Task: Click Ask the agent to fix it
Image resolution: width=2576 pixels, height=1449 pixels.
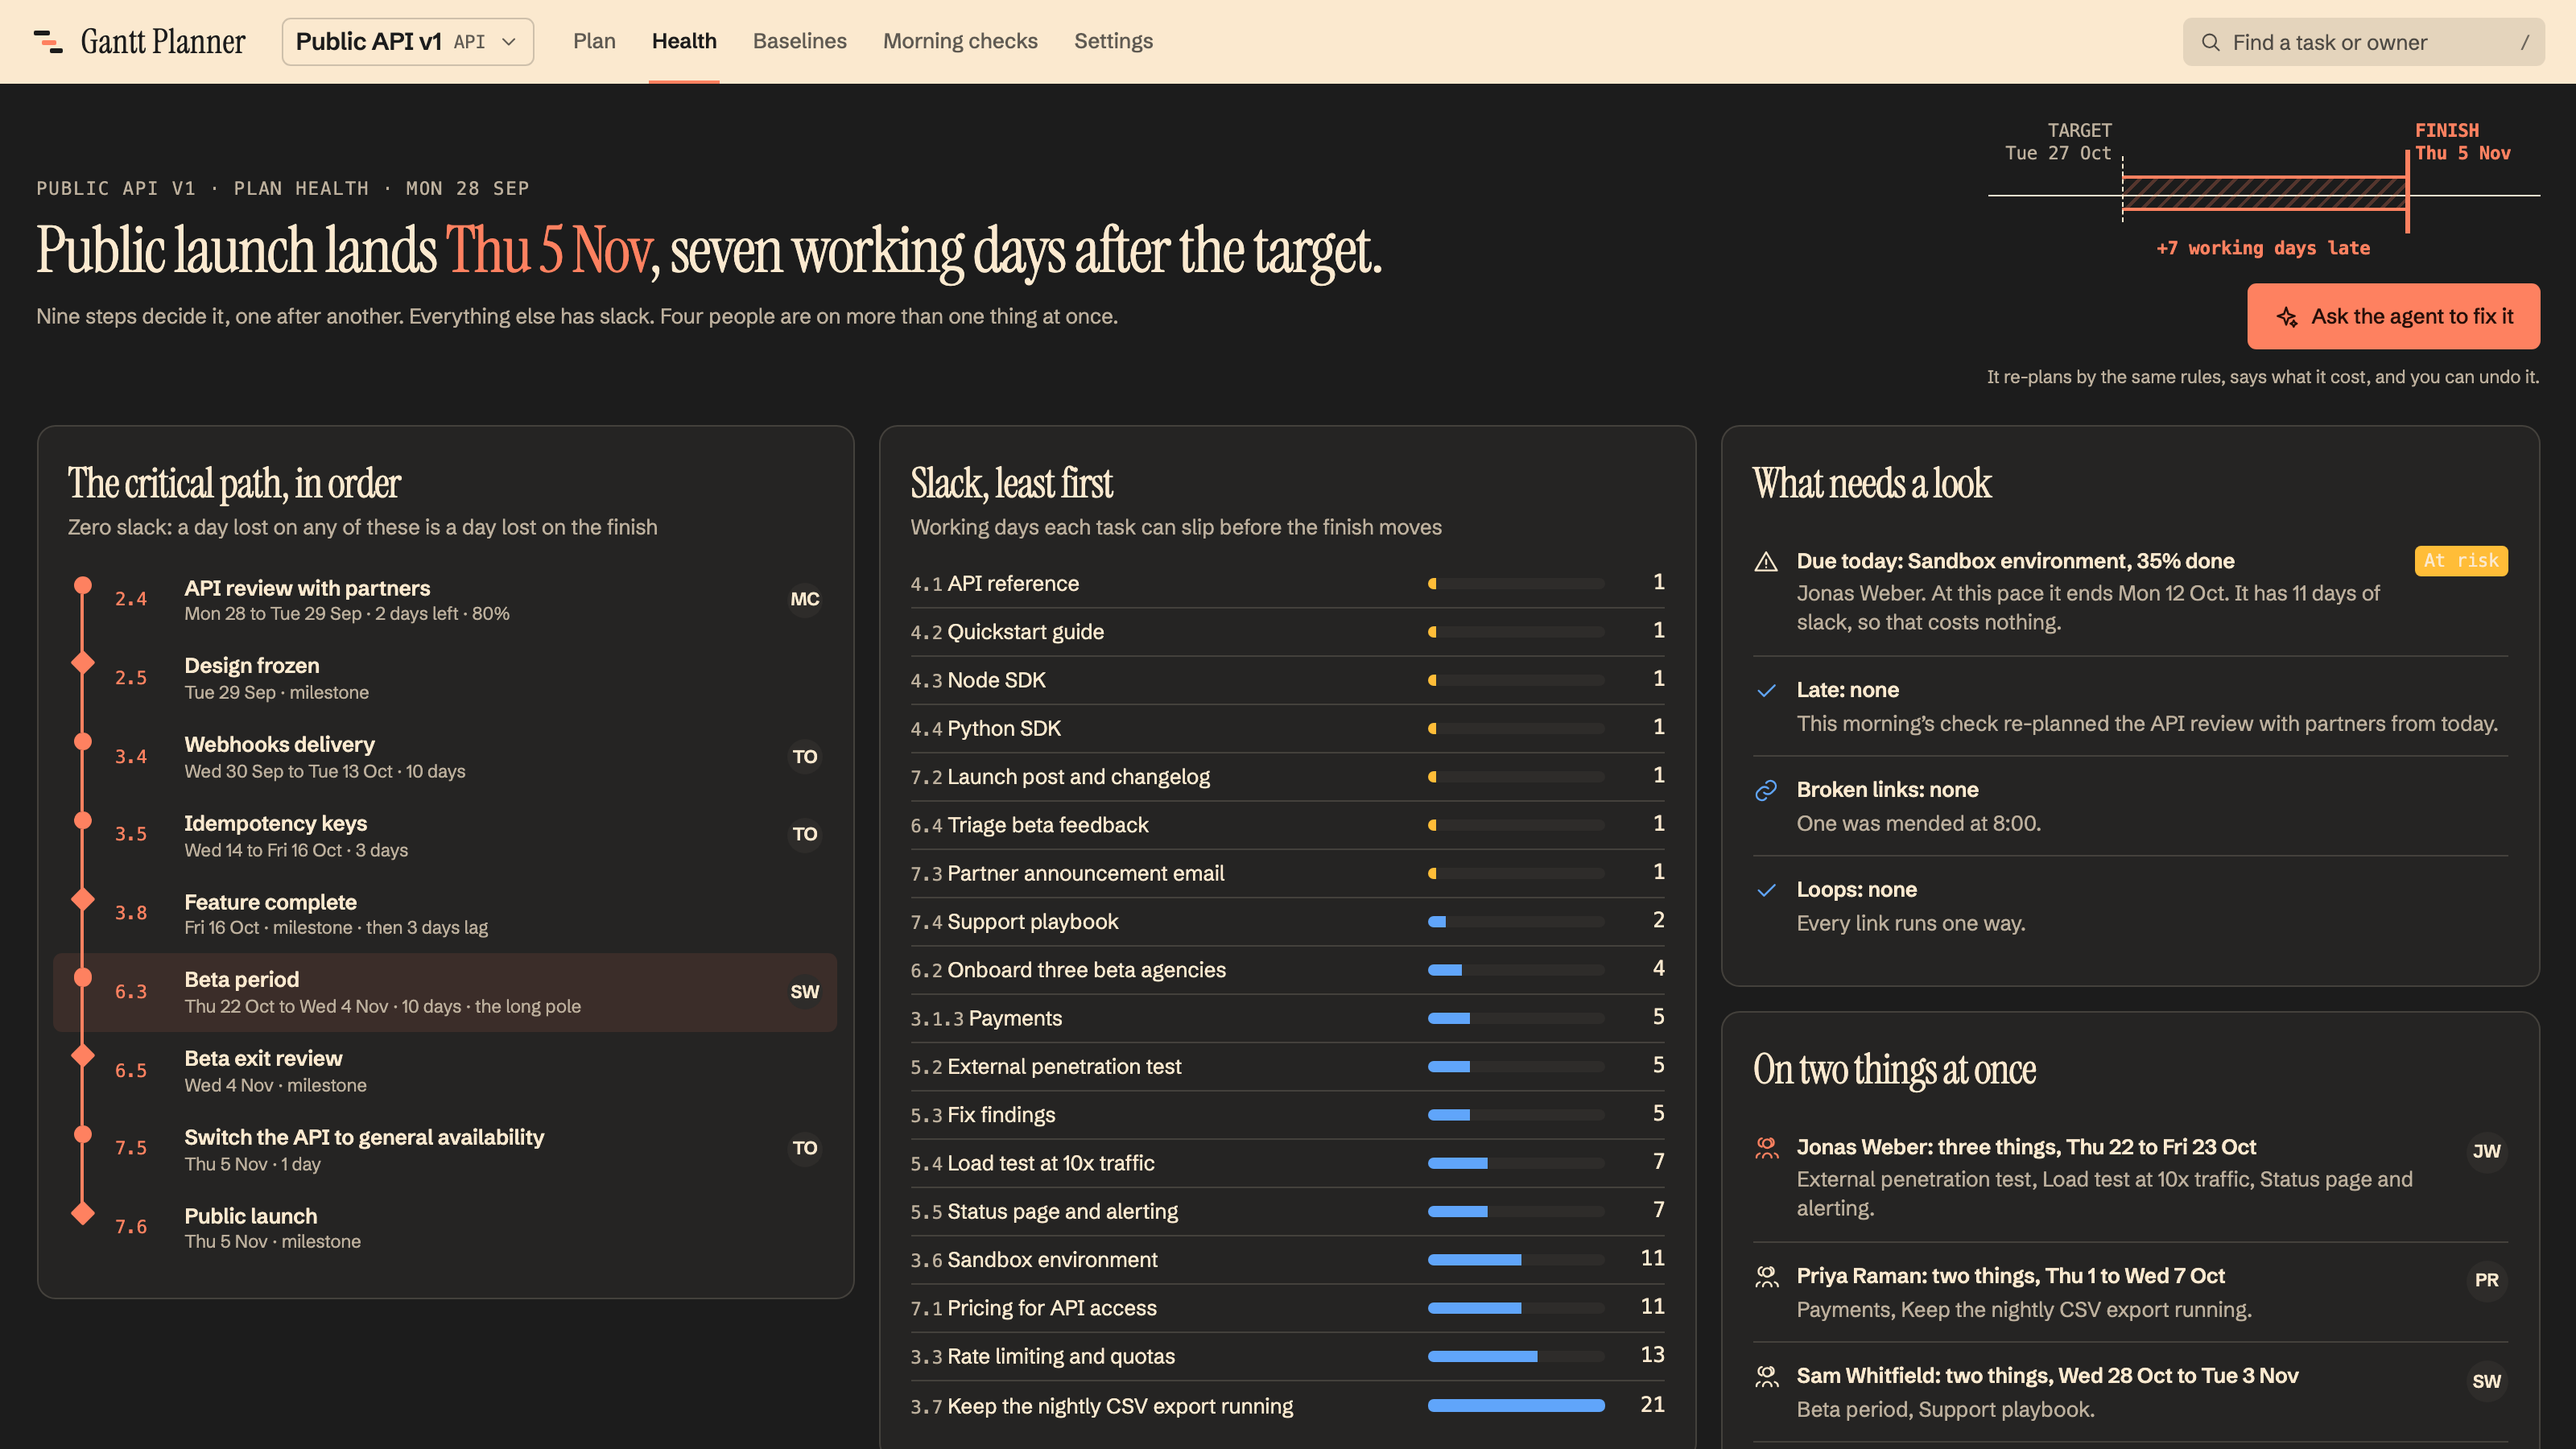Action: pos(2393,316)
